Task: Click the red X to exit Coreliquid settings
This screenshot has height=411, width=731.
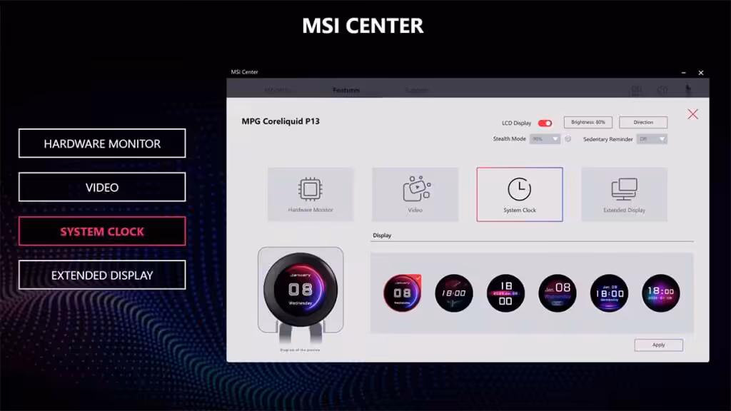Action: 693,114
